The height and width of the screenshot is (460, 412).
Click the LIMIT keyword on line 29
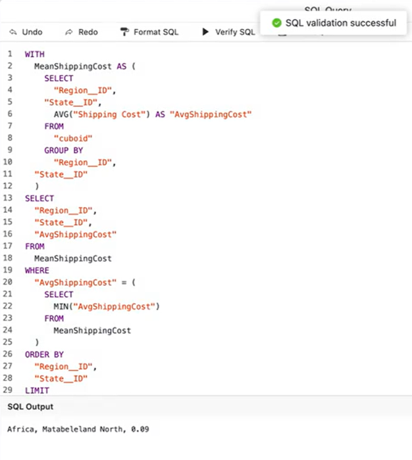pyautogui.click(x=37, y=390)
